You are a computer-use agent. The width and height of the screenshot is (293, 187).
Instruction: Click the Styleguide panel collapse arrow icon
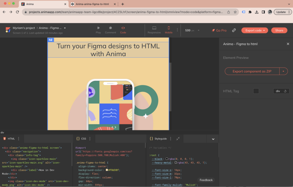pos(178,139)
